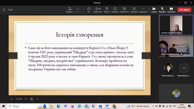The image size is (194, 109).
Task: Open the weather widget showing 16°C
Action: tap(138, 106)
